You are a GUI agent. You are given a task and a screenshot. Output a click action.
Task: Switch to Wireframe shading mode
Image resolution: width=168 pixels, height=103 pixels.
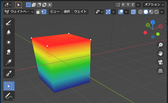(140, 12)
